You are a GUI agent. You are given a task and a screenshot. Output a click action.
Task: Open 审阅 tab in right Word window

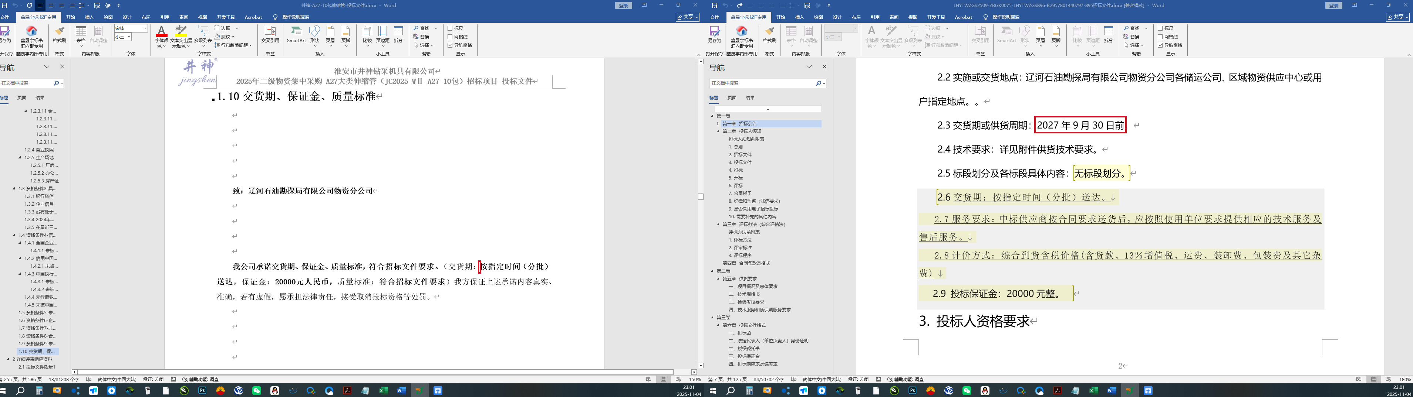tap(894, 17)
